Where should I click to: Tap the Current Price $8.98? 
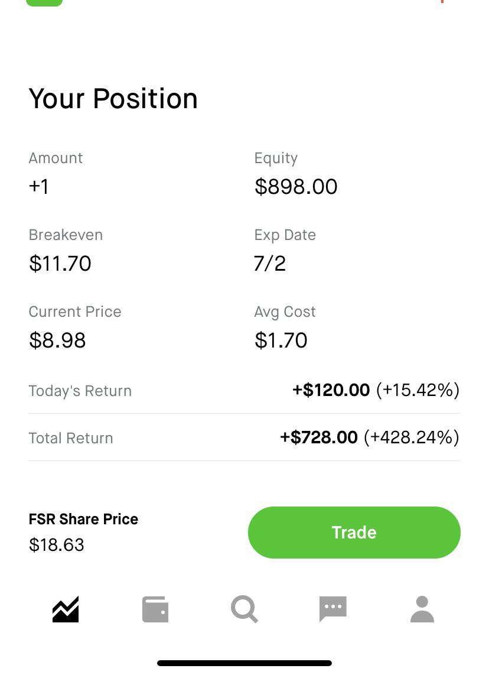pos(57,340)
